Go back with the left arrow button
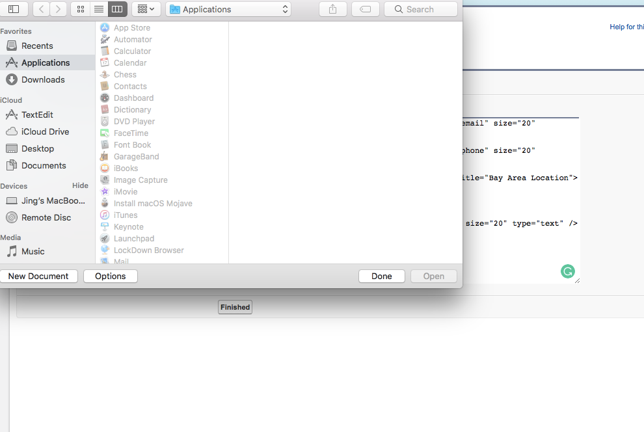Viewport: 644px width, 432px height. (41, 9)
